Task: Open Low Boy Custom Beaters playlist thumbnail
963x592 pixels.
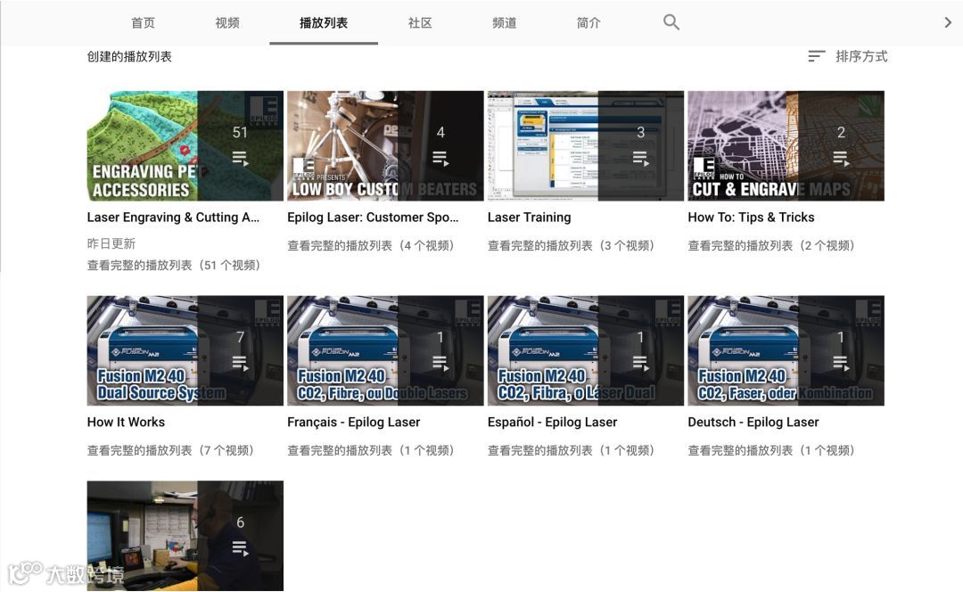Action: (385, 145)
